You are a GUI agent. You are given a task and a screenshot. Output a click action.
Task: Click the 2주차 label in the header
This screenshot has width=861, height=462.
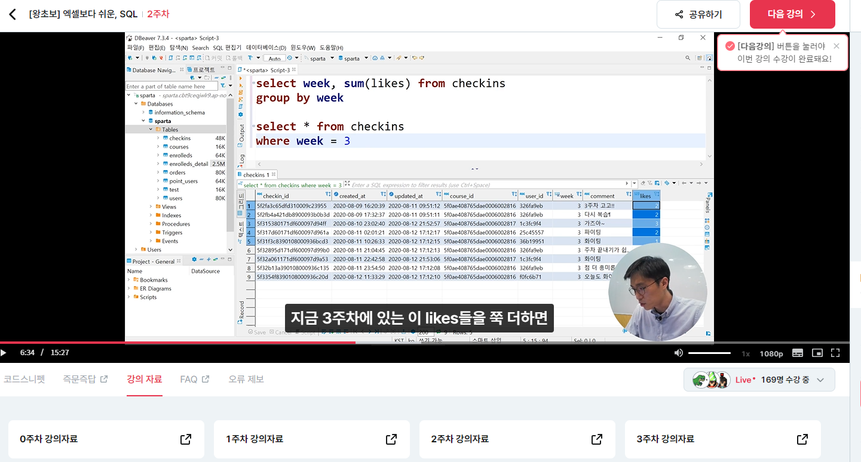click(x=158, y=14)
